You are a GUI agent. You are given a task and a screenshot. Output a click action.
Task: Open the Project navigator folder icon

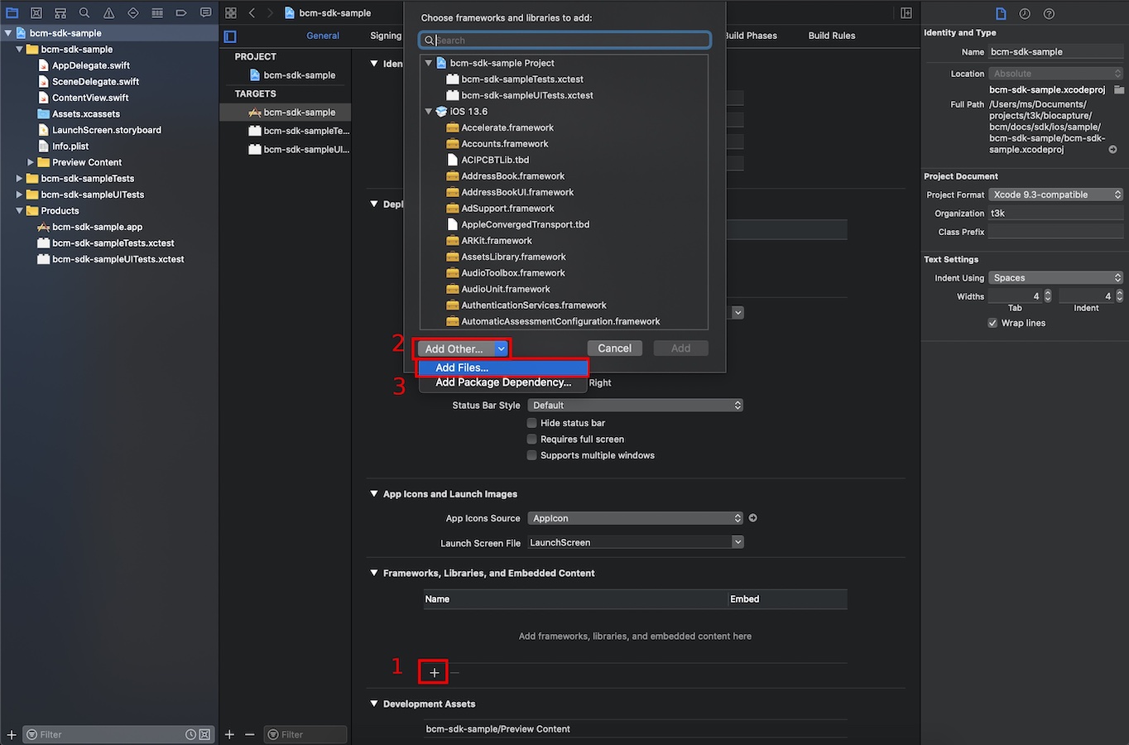tap(12, 13)
